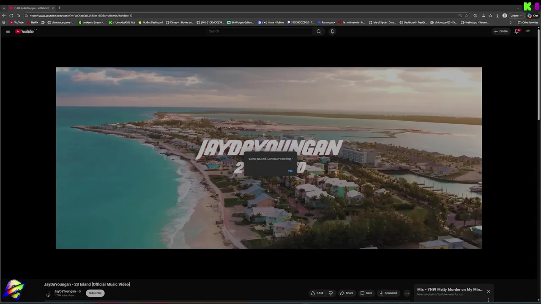This screenshot has height=304, width=541.
Task: Open Other favorites folder
Action: coord(528,22)
